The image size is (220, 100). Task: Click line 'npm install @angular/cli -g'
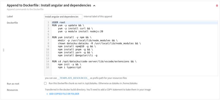click(78, 55)
